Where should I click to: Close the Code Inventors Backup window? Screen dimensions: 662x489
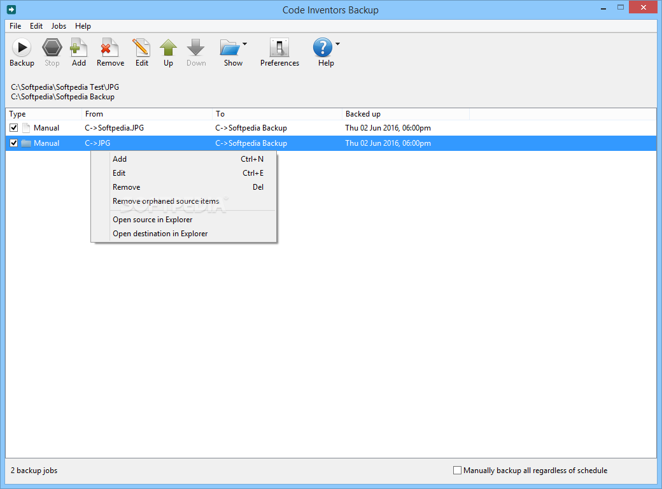pyautogui.click(x=644, y=7)
